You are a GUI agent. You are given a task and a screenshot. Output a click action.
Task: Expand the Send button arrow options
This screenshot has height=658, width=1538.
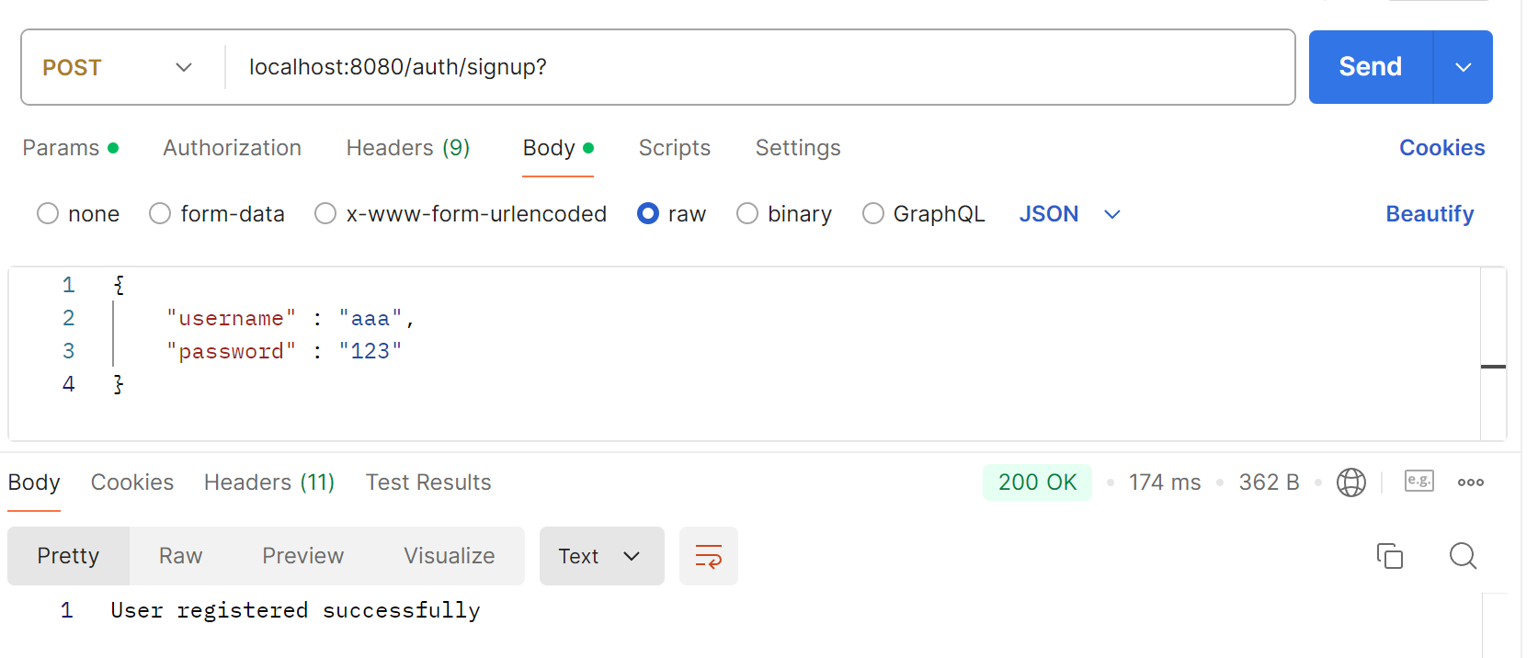pyautogui.click(x=1464, y=67)
